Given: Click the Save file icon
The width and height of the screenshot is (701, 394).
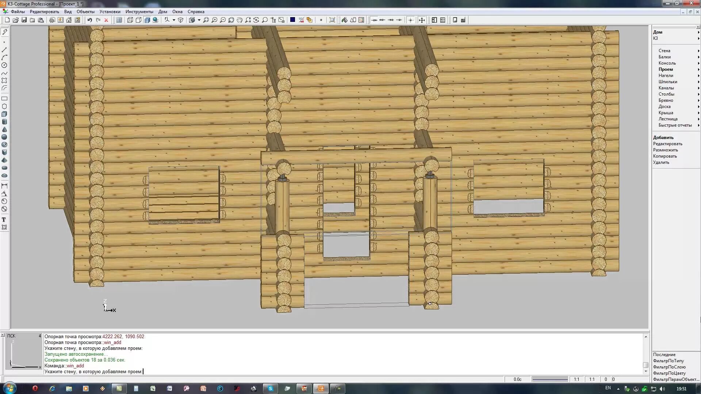Looking at the screenshot, I should (24, 20).
